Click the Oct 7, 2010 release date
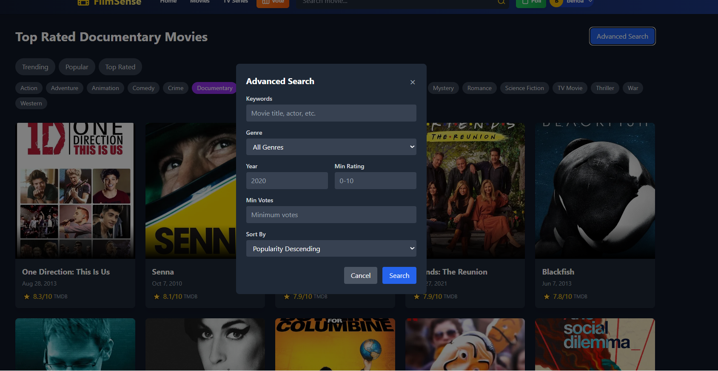This screenshot has height=371, width=718. (167, 283)
